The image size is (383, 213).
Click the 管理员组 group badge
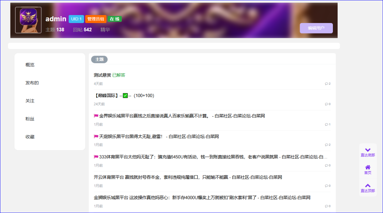click(96, 19)
